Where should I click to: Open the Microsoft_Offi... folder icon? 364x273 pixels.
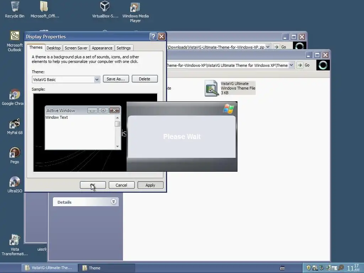pos(44,9)
